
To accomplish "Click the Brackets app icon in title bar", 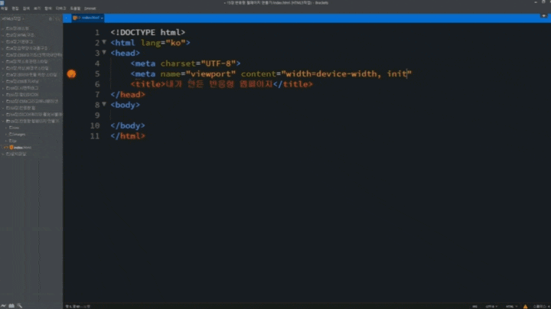I will pyautogui.click(x=2, y=2).
